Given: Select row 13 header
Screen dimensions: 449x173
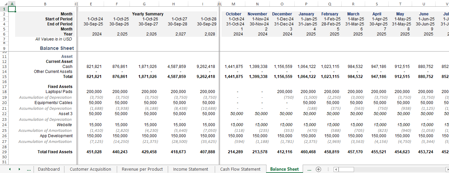Looking at the screenshot, I should [x=4, y=67].
